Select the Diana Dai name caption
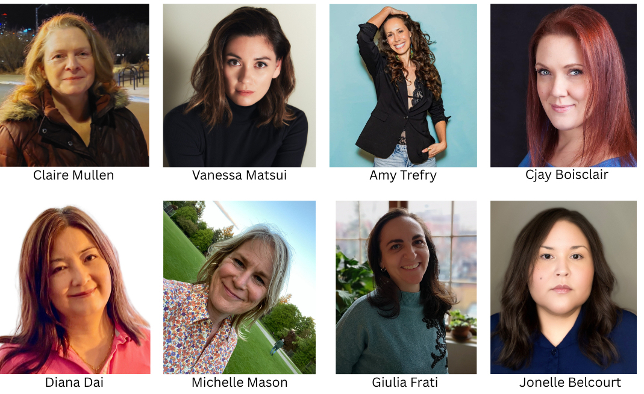This screenshot has height=394, width=644. [x=74, y=382]
